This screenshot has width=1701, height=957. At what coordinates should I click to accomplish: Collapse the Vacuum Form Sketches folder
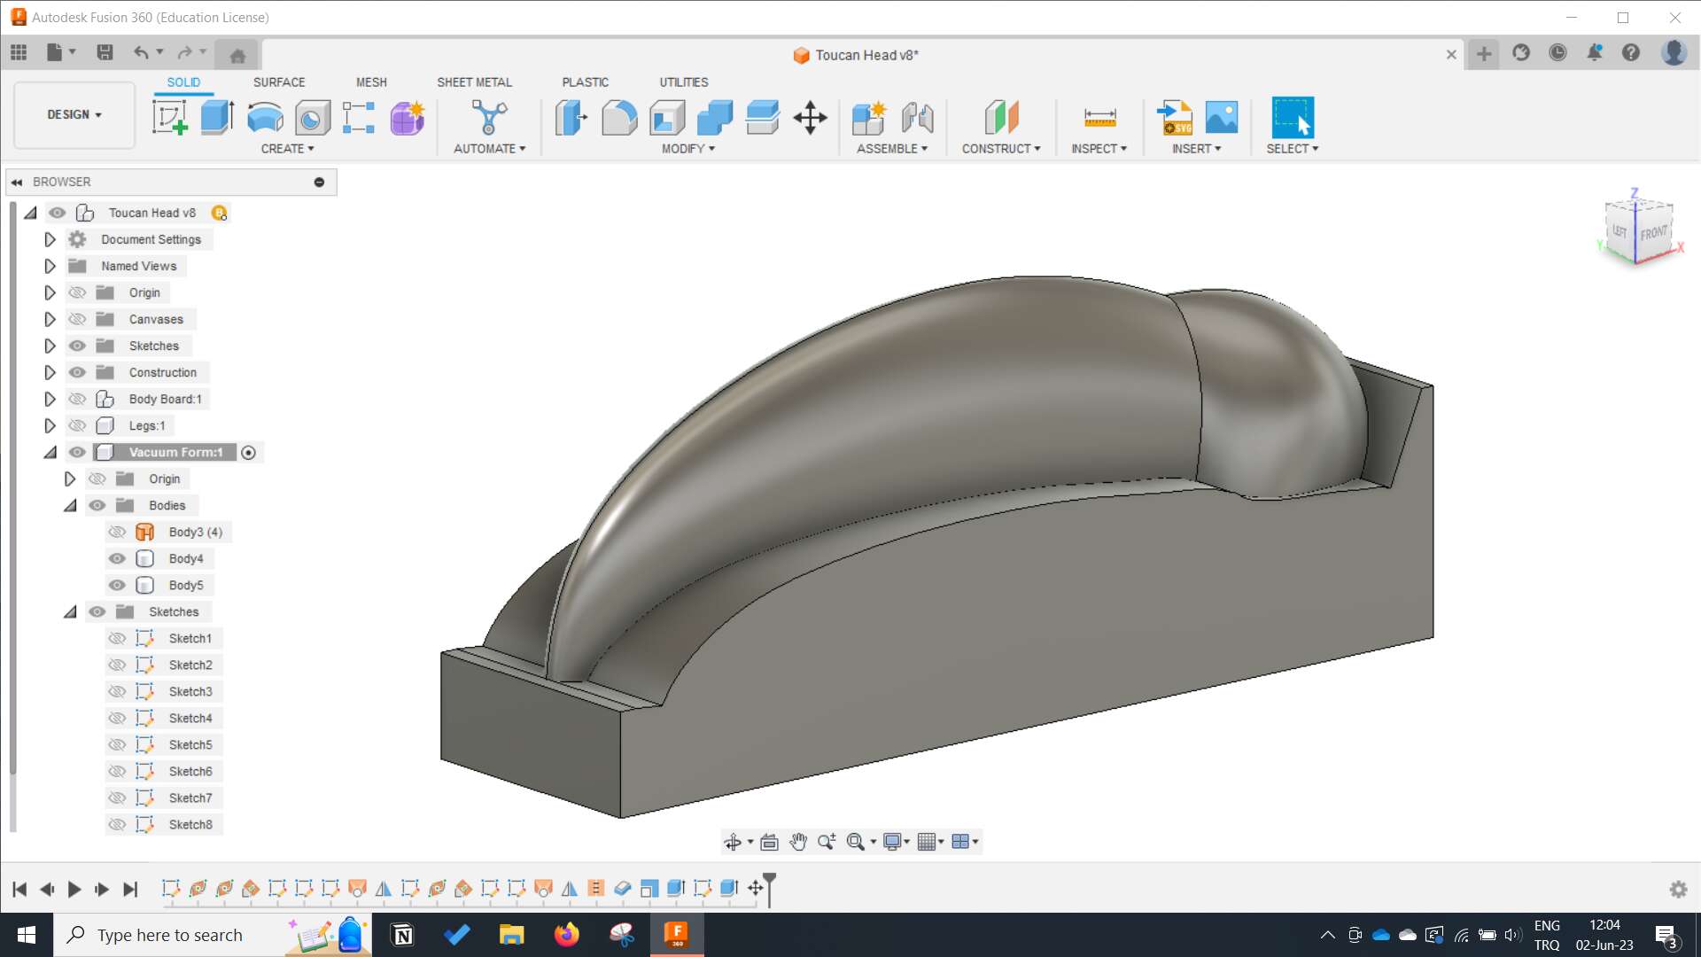pos(70,611)
